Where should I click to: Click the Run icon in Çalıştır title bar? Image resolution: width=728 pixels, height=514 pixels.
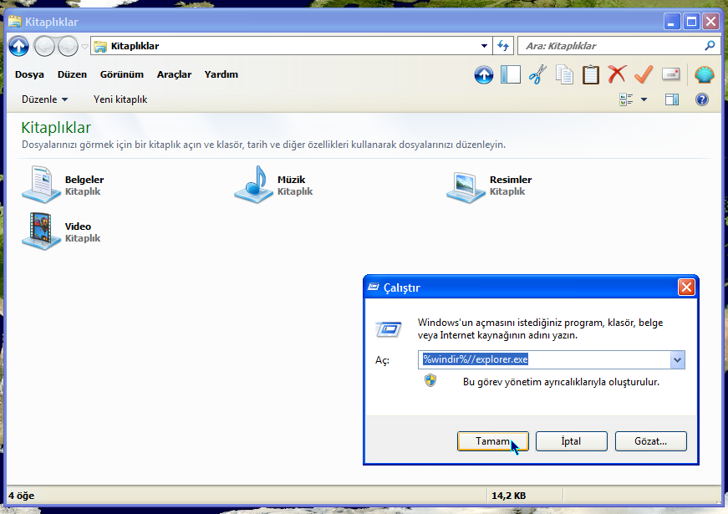click(x=374, y=288)
